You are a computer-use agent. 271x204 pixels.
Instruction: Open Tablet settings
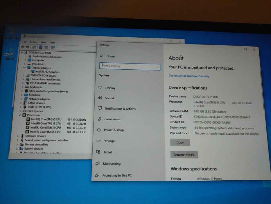107,152
